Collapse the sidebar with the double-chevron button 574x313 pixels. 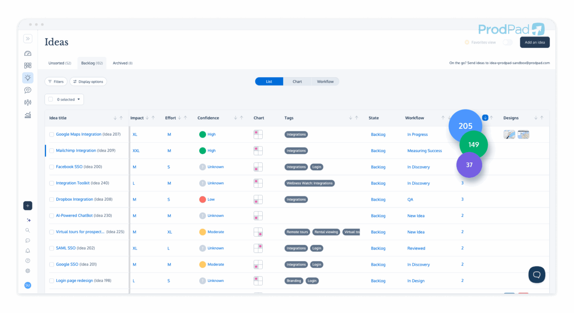pyautogui.click(x=28, y=38)
